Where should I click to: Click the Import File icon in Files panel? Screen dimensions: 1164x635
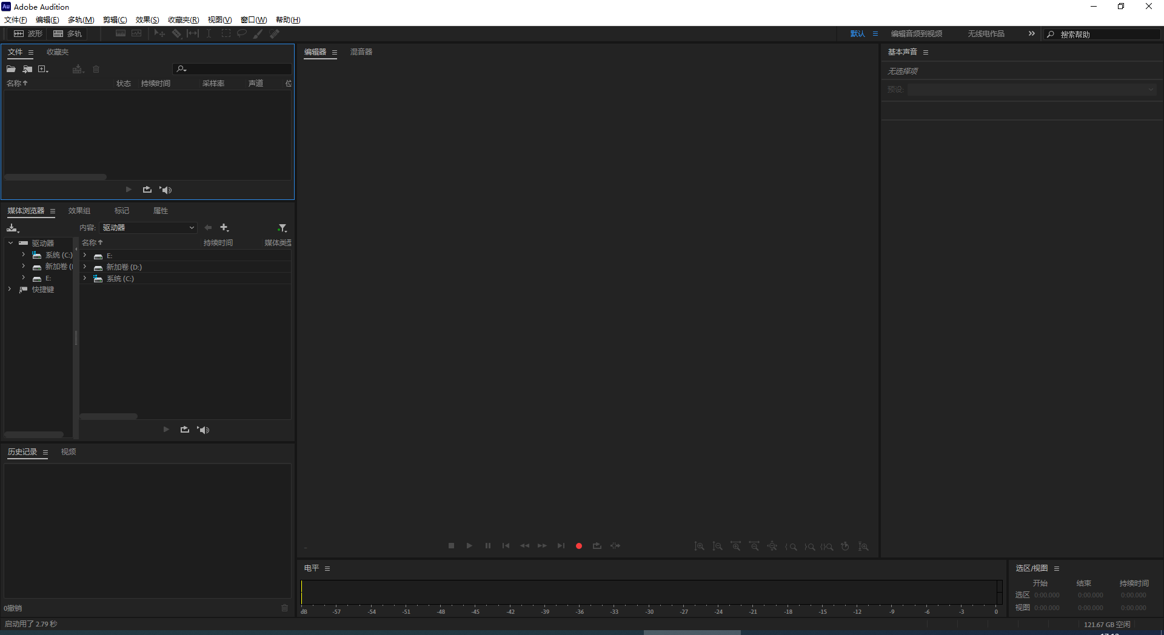coord(27,69)
